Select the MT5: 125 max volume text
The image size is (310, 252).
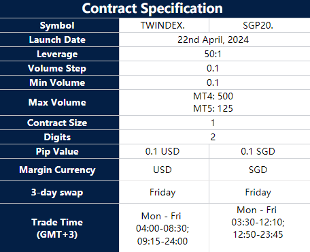tap(213, 108)
